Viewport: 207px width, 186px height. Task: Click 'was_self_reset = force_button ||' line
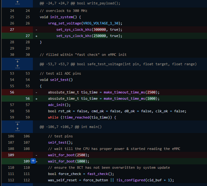click(x=111, y=180)
